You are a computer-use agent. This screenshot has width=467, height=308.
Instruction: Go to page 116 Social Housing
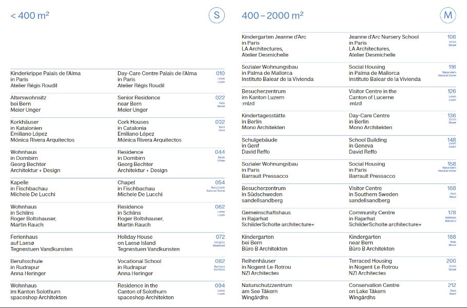pyautogui.click(x=452, y=67)
